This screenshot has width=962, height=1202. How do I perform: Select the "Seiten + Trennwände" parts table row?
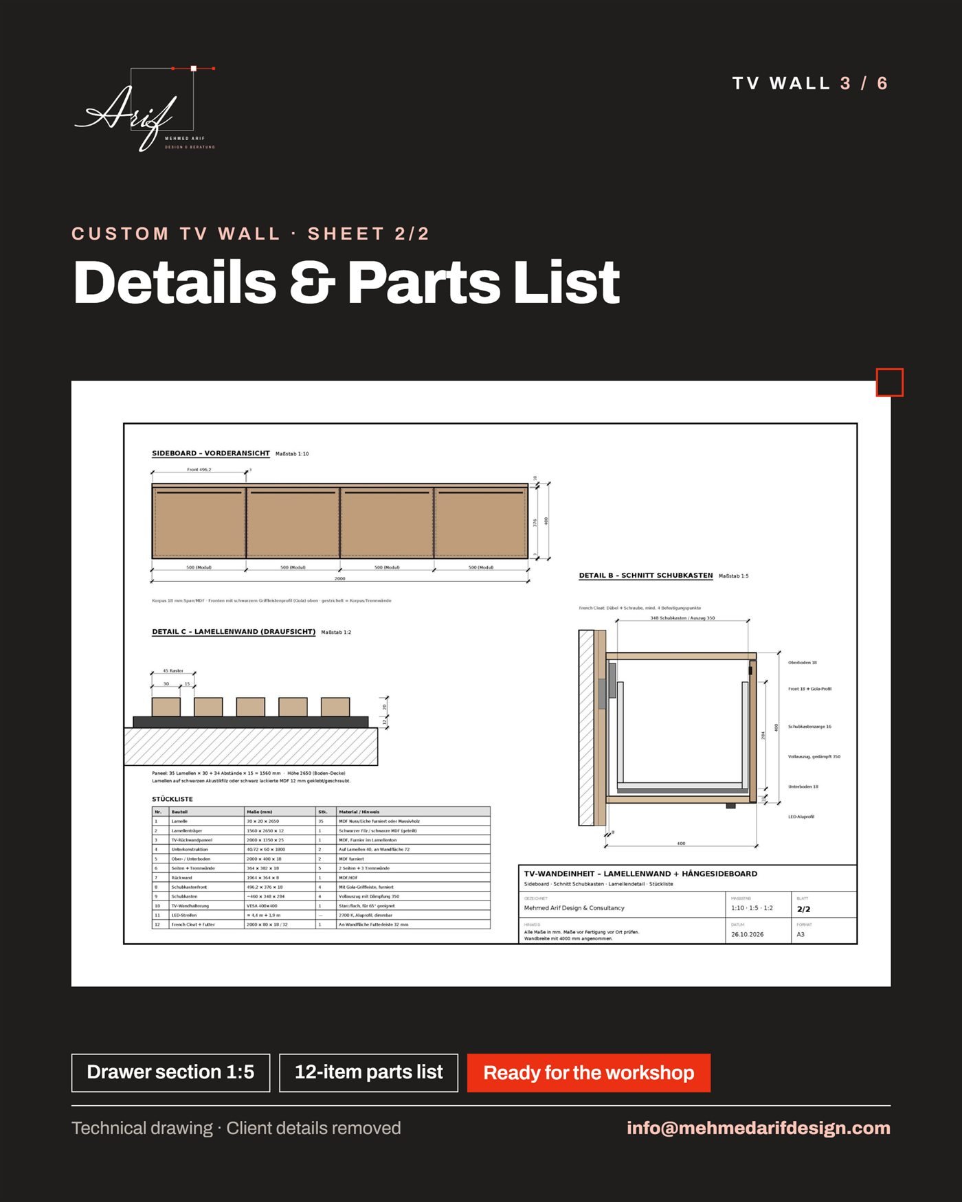(x=321, y=868)
